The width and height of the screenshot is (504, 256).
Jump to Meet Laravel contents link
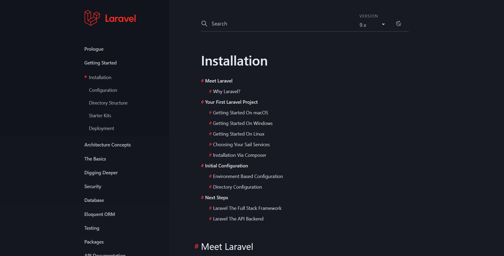(219, 81)
